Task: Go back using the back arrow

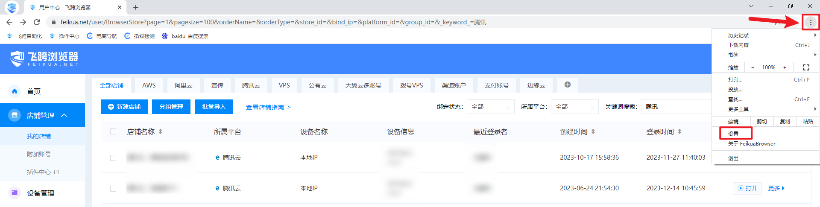Action: coord(9,22)
